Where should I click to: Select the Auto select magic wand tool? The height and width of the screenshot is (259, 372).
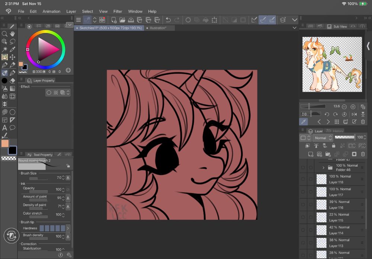point(4,49)
